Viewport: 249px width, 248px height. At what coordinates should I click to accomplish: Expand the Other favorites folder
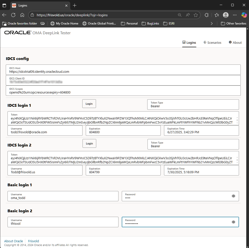click(233, 23)
